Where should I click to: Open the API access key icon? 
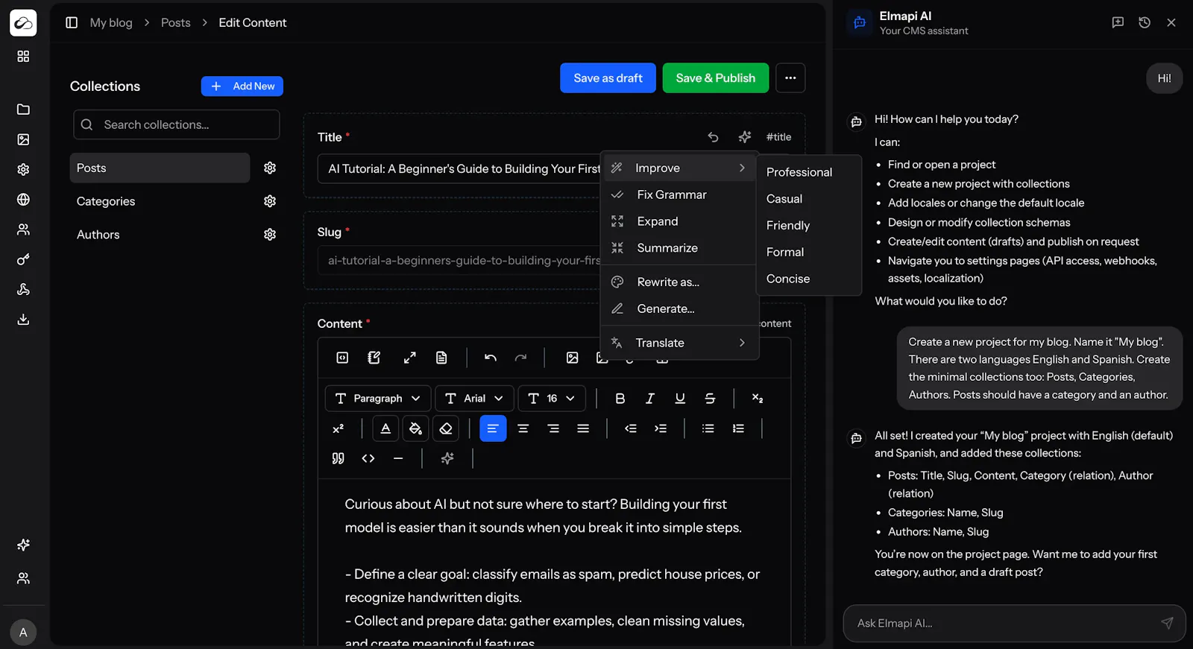23,259
